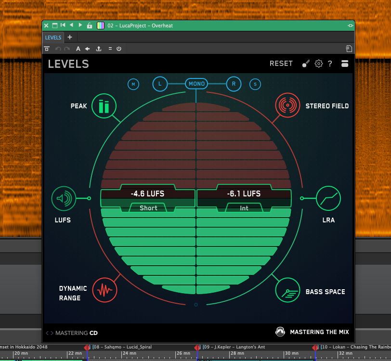Solo the mid channel with M
Image resolution: width=391 pixels, height=361 pixels.
coord(133,84)
